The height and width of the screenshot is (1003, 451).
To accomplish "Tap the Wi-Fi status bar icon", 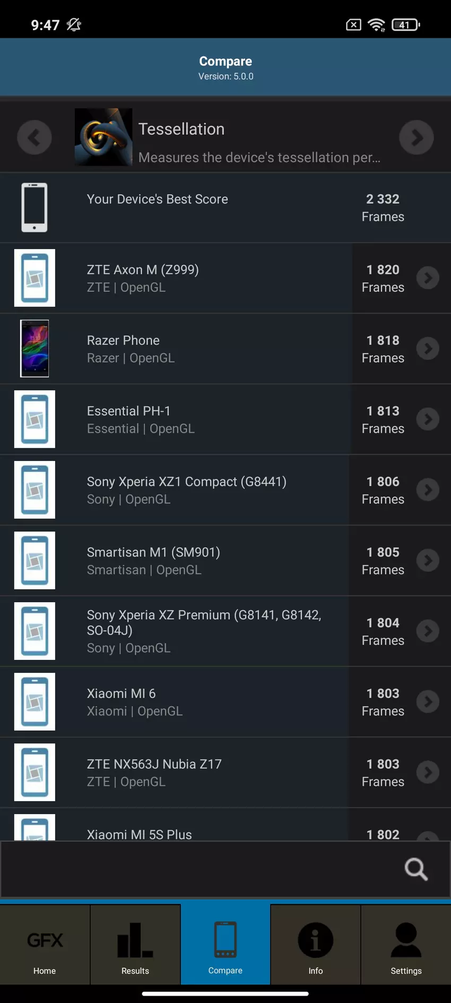I will click(x=377, y=25).
